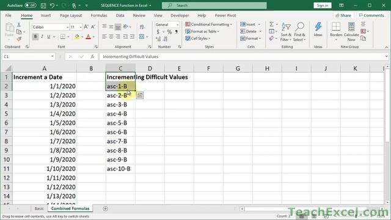
Task: Switch to the Insert ribbon tab
Action: (x=46, y=15)
